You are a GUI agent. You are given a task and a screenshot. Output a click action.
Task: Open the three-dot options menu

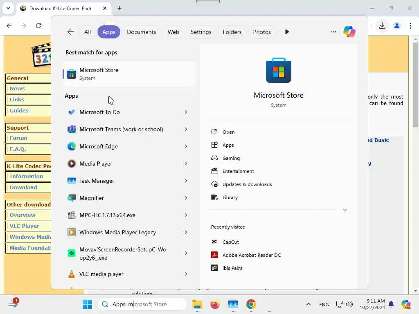pos(333,32)
